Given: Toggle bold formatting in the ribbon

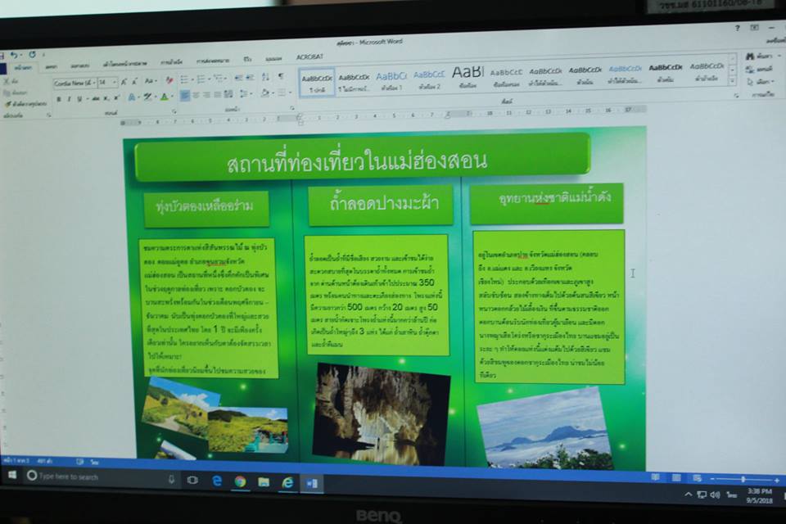Looking at the screenshot, I should point(59,98).
